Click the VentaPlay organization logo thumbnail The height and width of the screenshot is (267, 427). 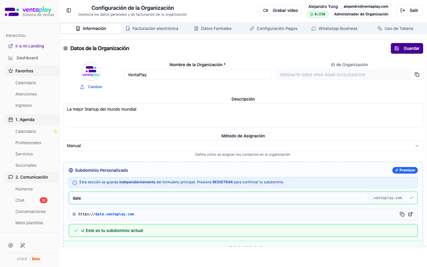[x=91, y=71]
